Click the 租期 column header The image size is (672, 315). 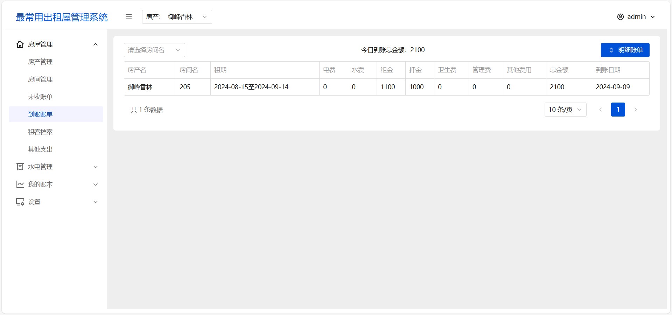(x=265, y=70)
